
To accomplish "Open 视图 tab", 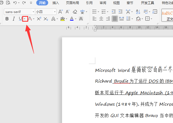I will [116, 3].
